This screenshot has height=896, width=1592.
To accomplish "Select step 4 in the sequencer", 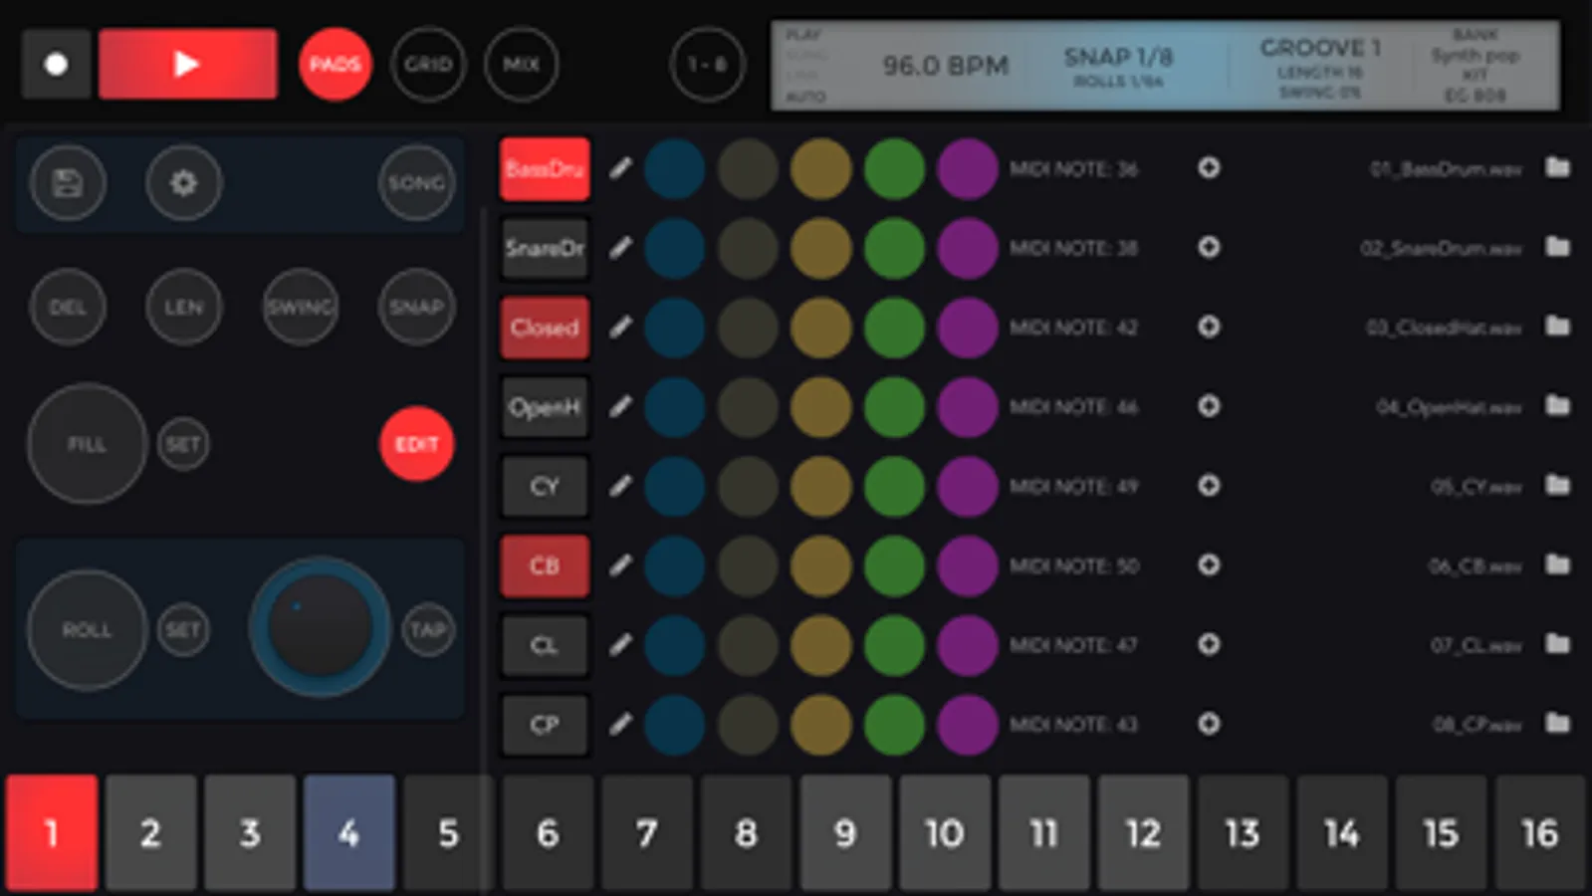I will [x=349, y=832].
